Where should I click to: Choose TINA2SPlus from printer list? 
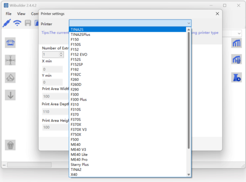(80, 35)
